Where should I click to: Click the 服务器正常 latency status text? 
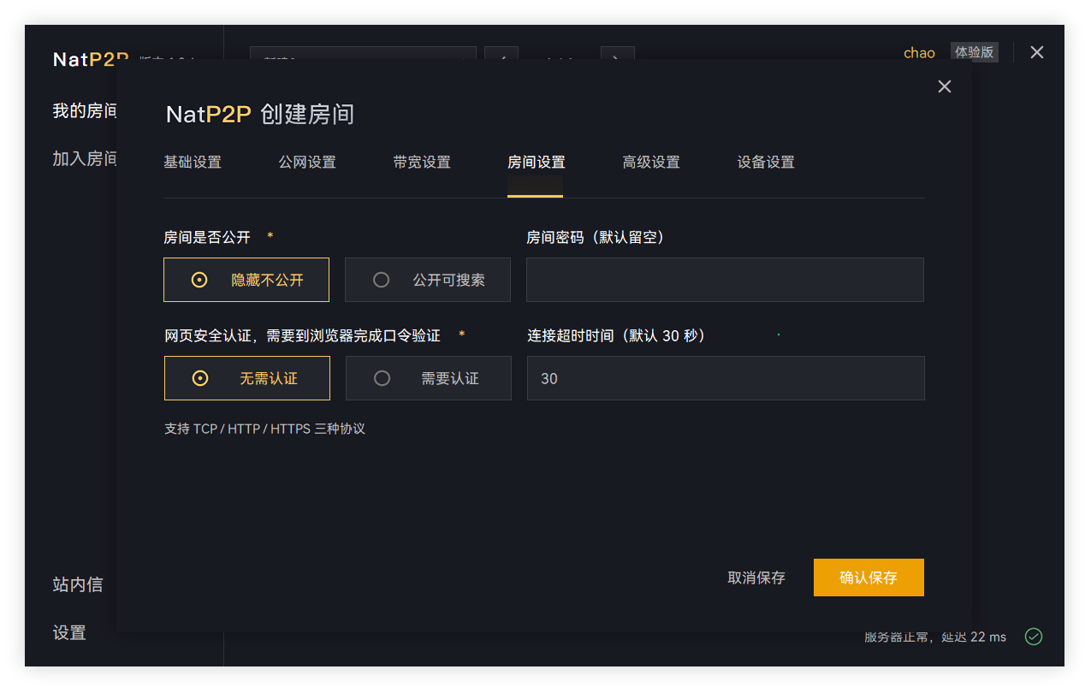pyautogui.click(x=935, y=637)
